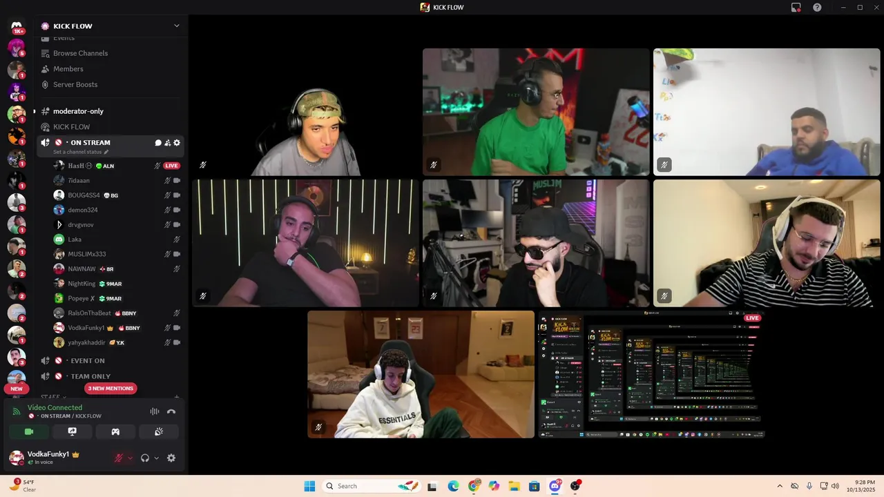Image resolution: width=884 pixels, height=497 pixels.
Task: Open the ON STREAM channel chat icon
Action: (x=158, y=143)
